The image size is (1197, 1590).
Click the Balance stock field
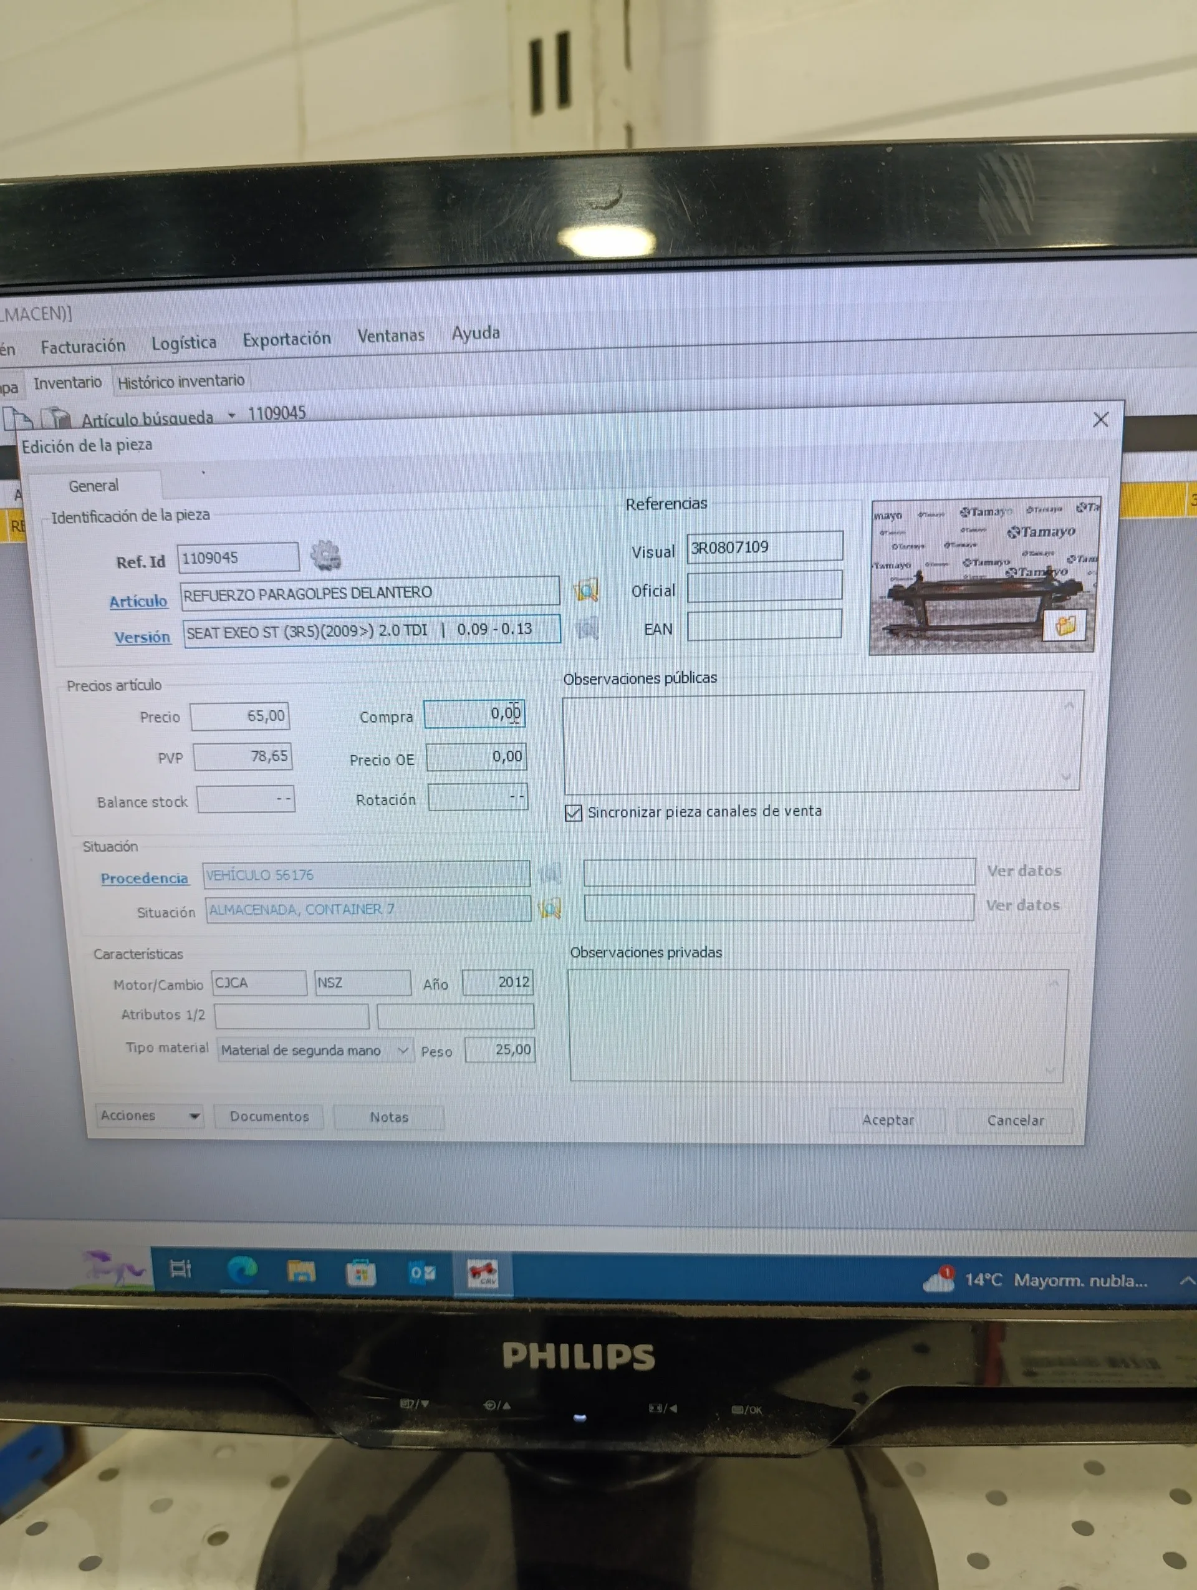(246, 799)
